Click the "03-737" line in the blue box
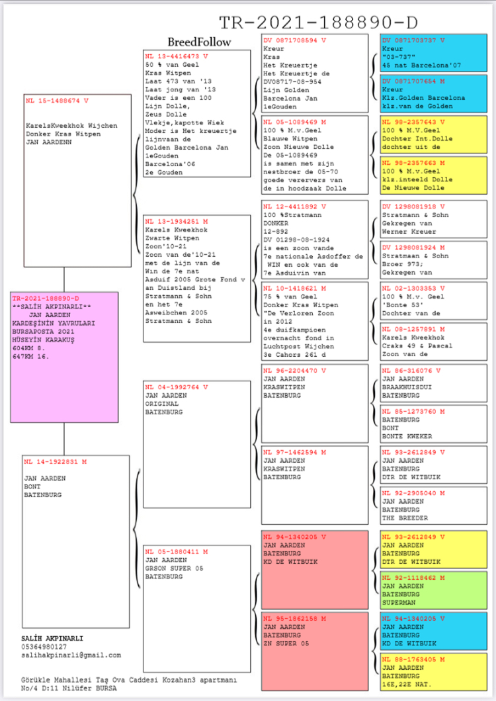496x701 pixels. click(399, 57)
